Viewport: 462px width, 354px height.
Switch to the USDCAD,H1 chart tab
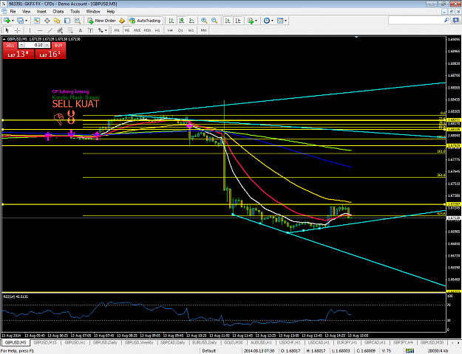click(x=319, y=342)
